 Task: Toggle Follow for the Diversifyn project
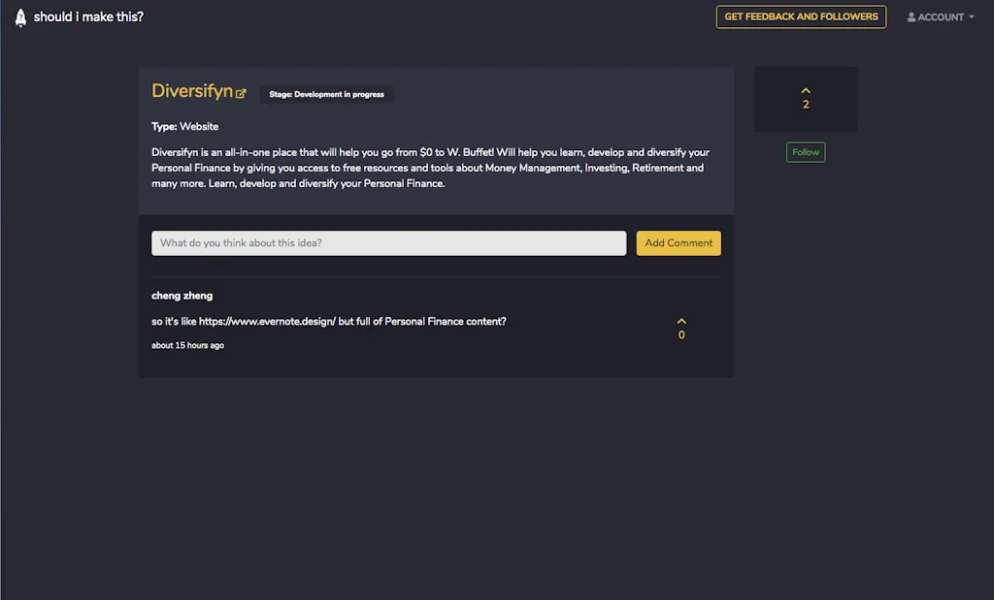[805, 151]
